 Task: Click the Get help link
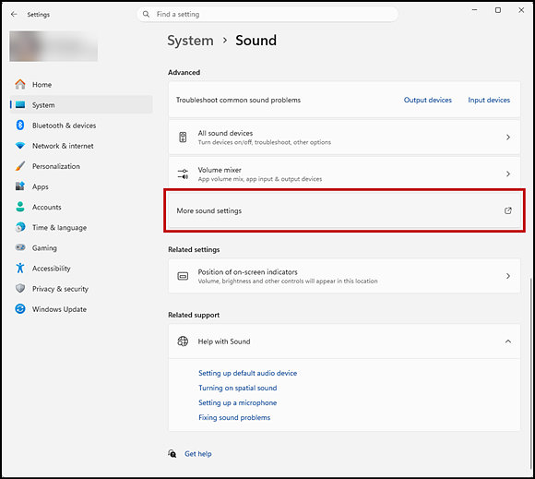198,454
